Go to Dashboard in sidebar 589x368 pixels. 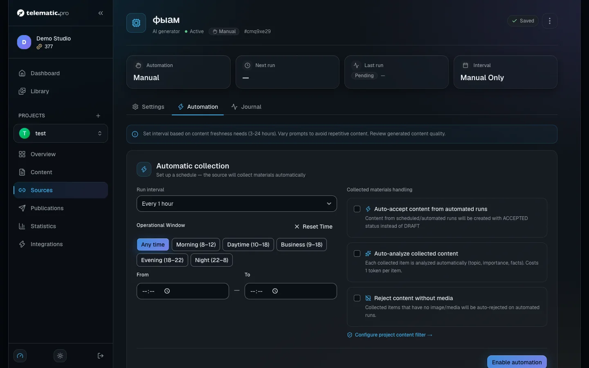tap(61, 73)
